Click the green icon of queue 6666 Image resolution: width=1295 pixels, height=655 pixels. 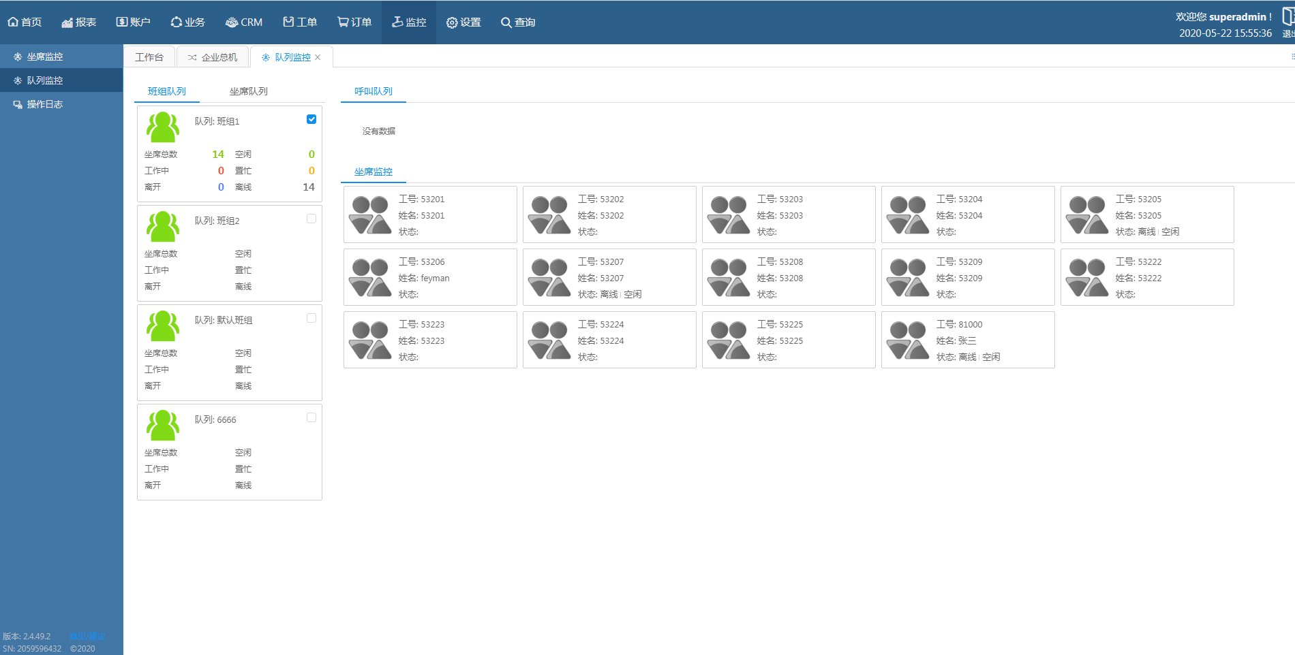click(x=163, y=425)
